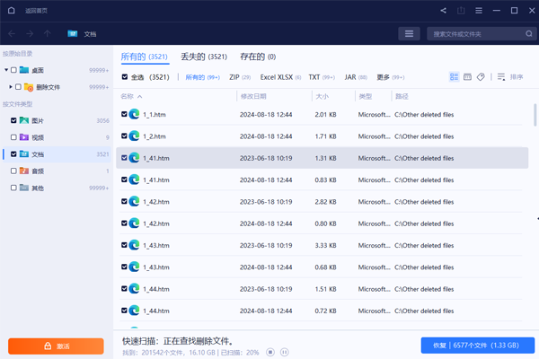
Task: Expand the 删除文件 tree node
Action: pos(10,87)
